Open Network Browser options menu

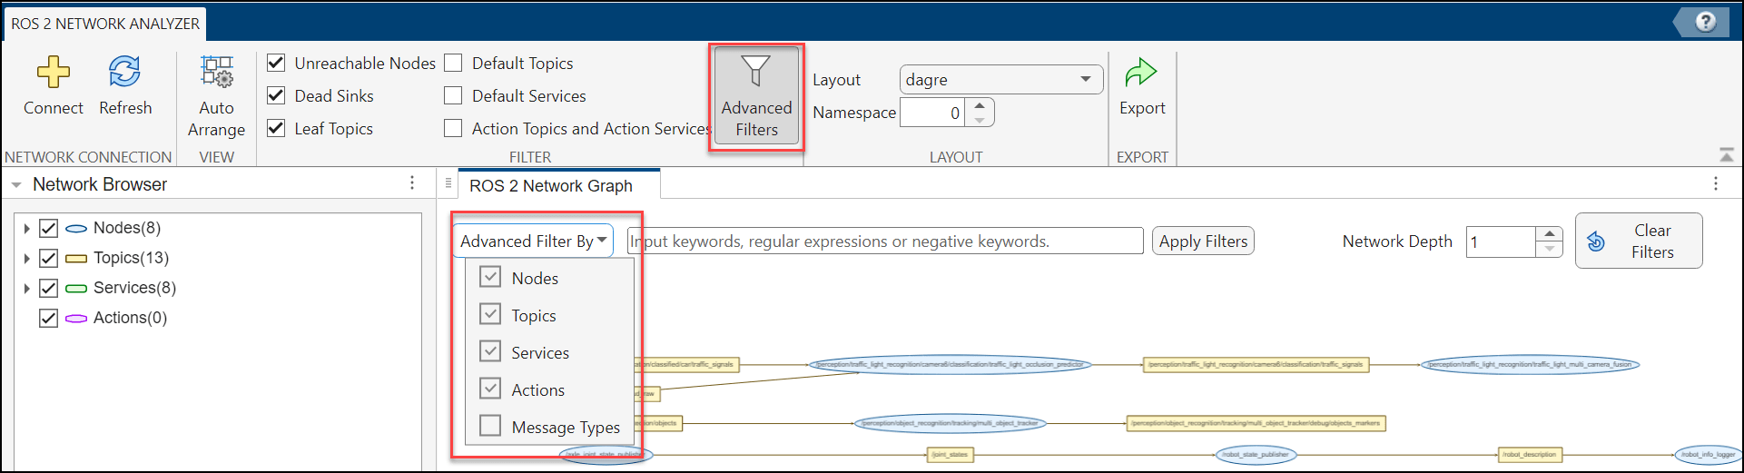(x=412, y=183)
